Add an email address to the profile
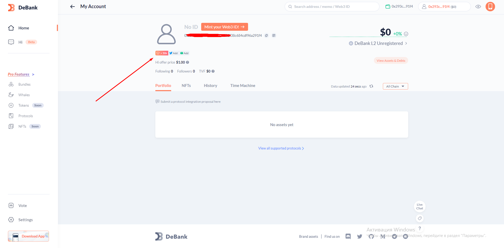Screen dimensions: 504x248 (x=185, y=53)
